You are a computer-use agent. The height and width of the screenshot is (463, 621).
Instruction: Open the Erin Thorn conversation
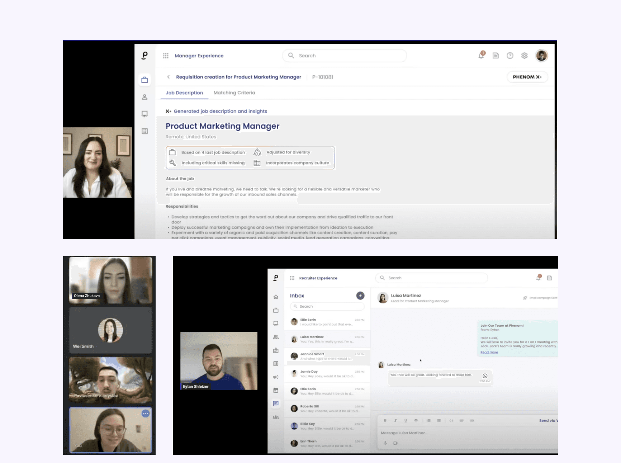tap(327, 443)
